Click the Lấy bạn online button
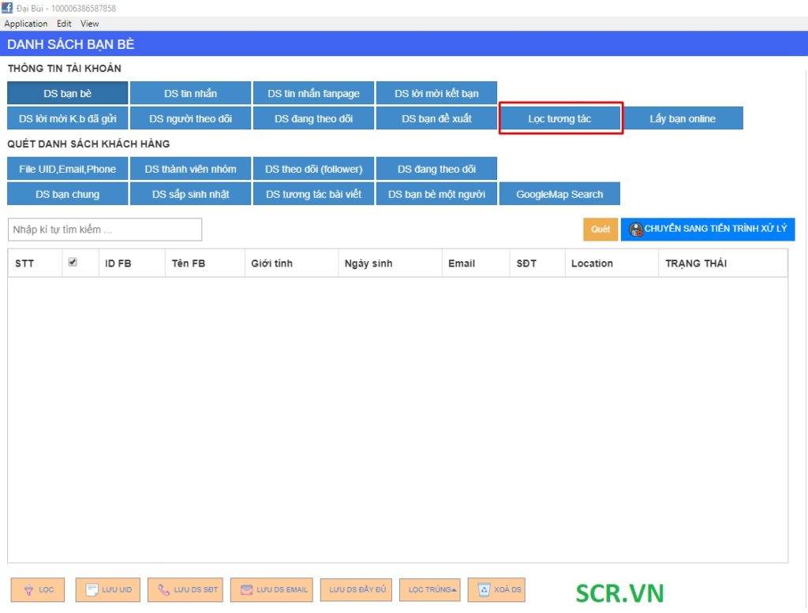The width and height of the screenshot is (808, 613). click(683, 118)
